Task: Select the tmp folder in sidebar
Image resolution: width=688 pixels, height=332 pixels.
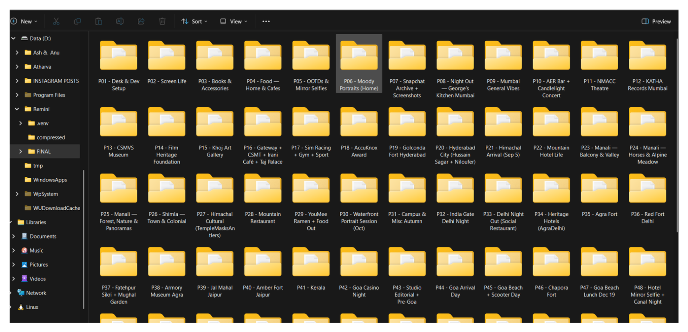Action: point(34,166)
